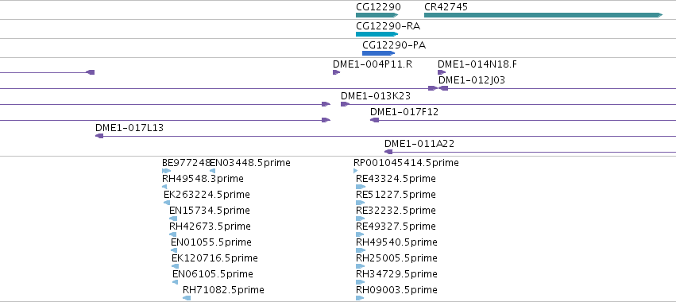The height and width of the screenshot is (302, 676).
Task: Click the DME1-013K23 start arrowhead
Action: click(x=345, y=104)
